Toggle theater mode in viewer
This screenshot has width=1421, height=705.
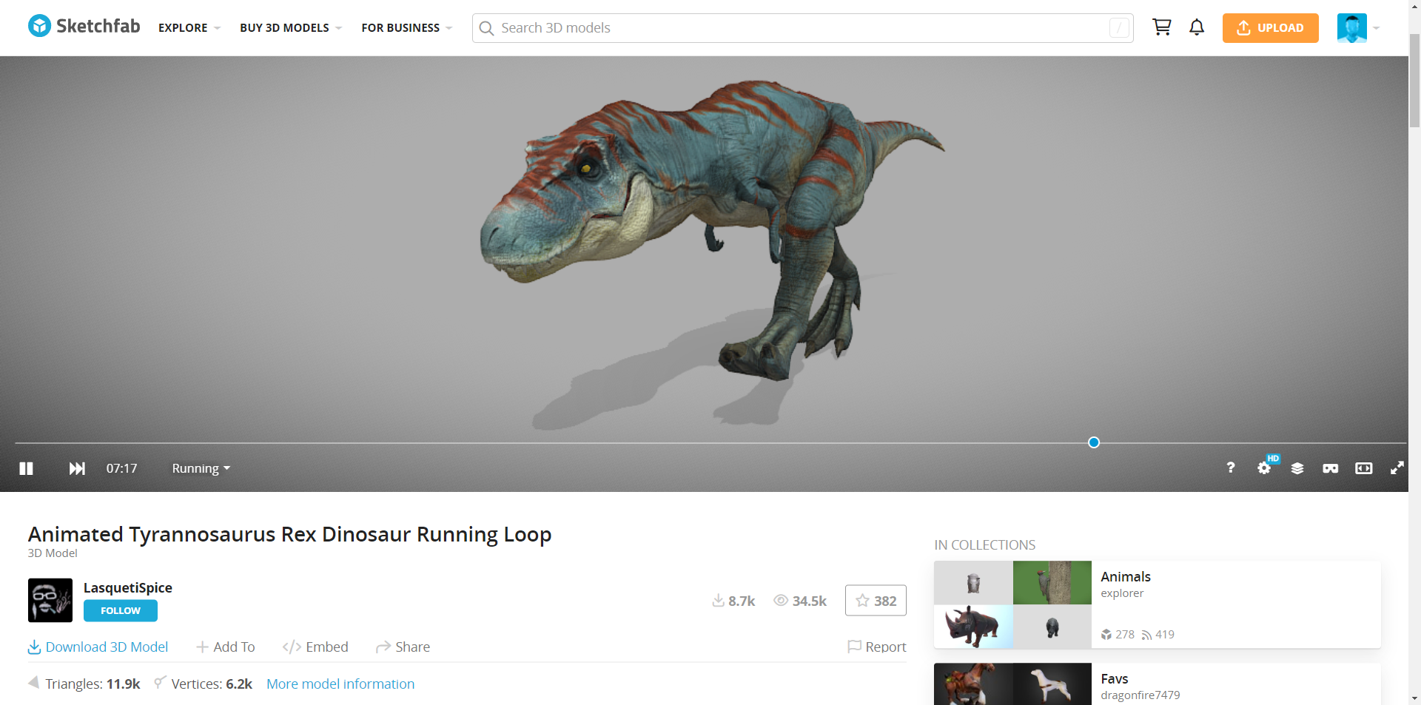point(1363,468)
